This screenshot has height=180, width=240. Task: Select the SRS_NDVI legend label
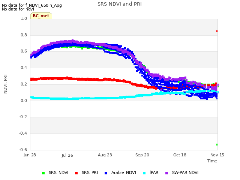58,172
